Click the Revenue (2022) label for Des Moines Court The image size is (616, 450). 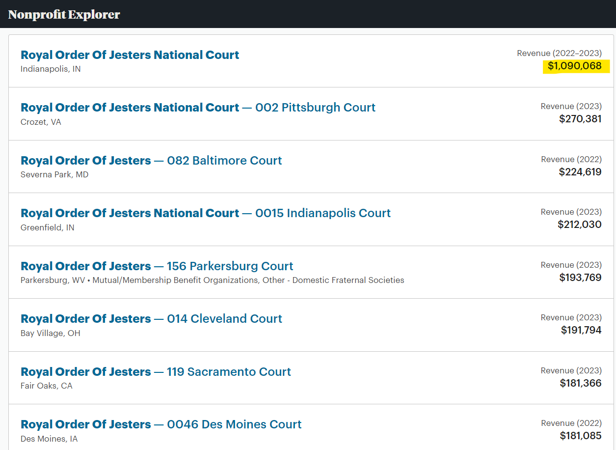pyautogui.click(x=571, y=423)
